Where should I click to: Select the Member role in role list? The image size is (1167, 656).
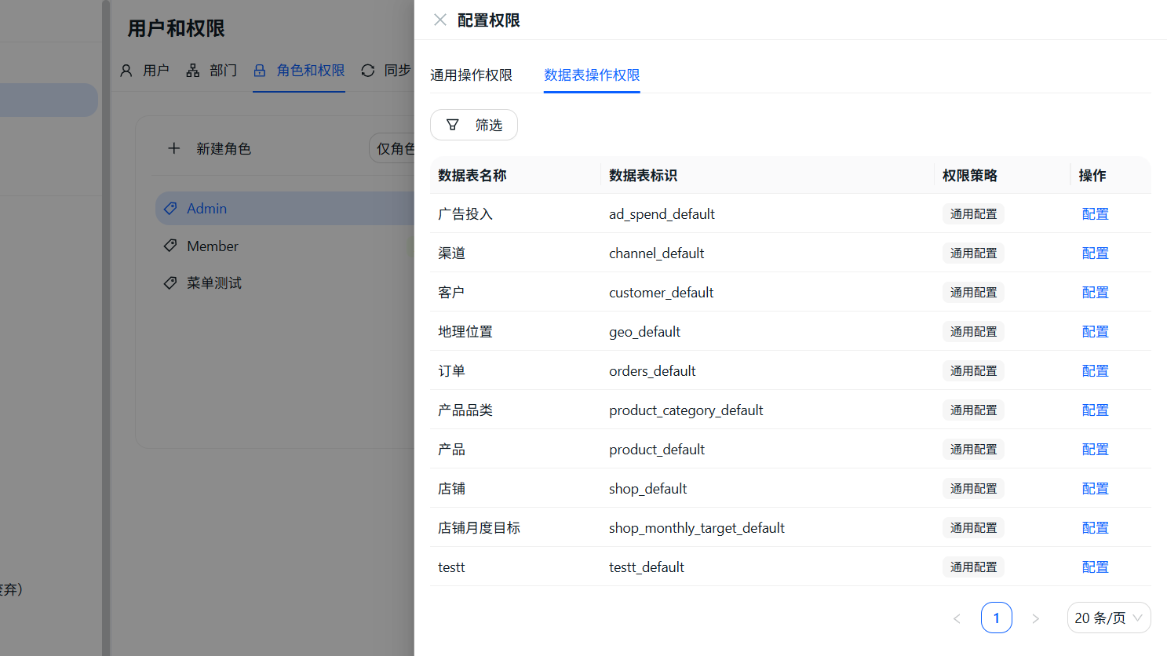pyautogui.click(x=286, y=246)
